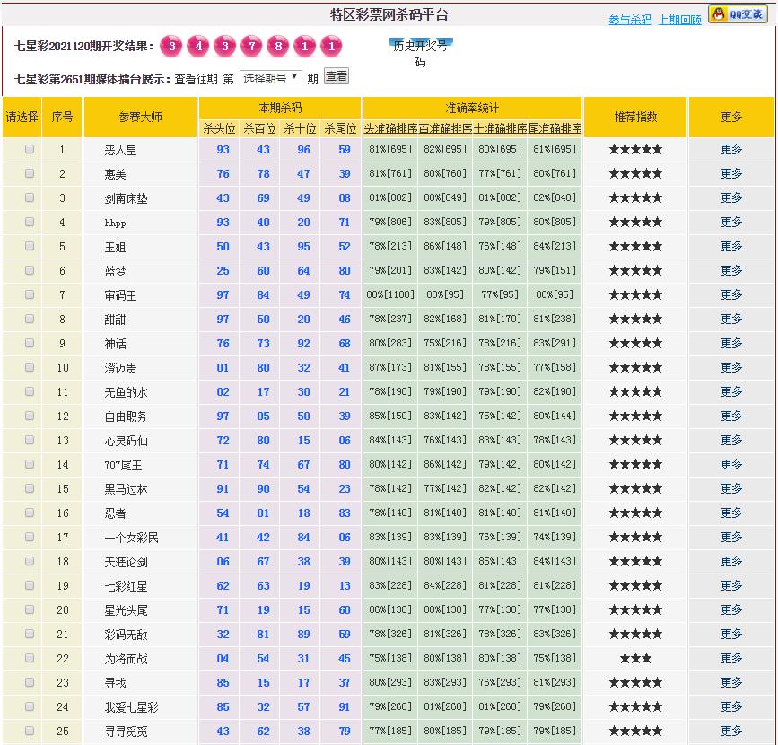Check the checkbox for row 1 恶人皇

tap(30, 150)
